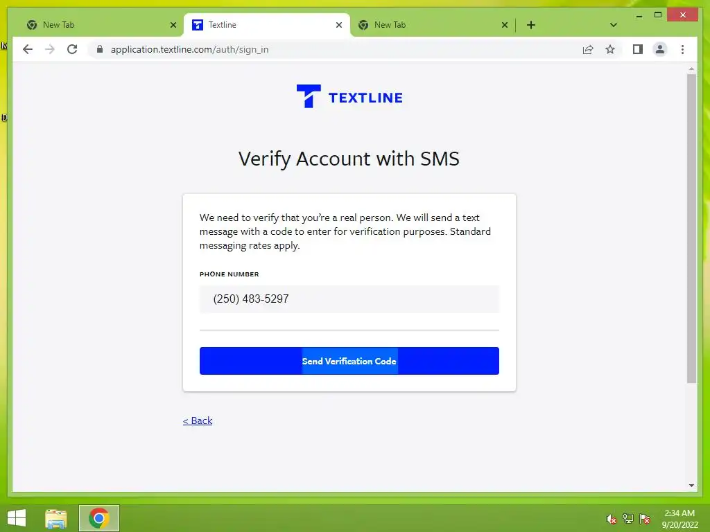The image size is (710, 532).
Task: Bookmark this tab with star icon
Action: click(x=610, y=49)
